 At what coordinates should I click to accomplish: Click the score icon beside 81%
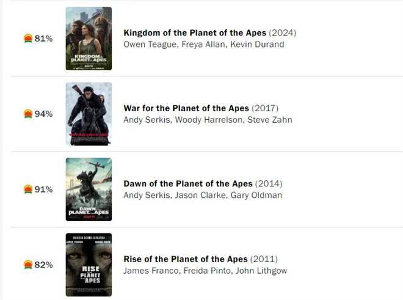[27, 38]
